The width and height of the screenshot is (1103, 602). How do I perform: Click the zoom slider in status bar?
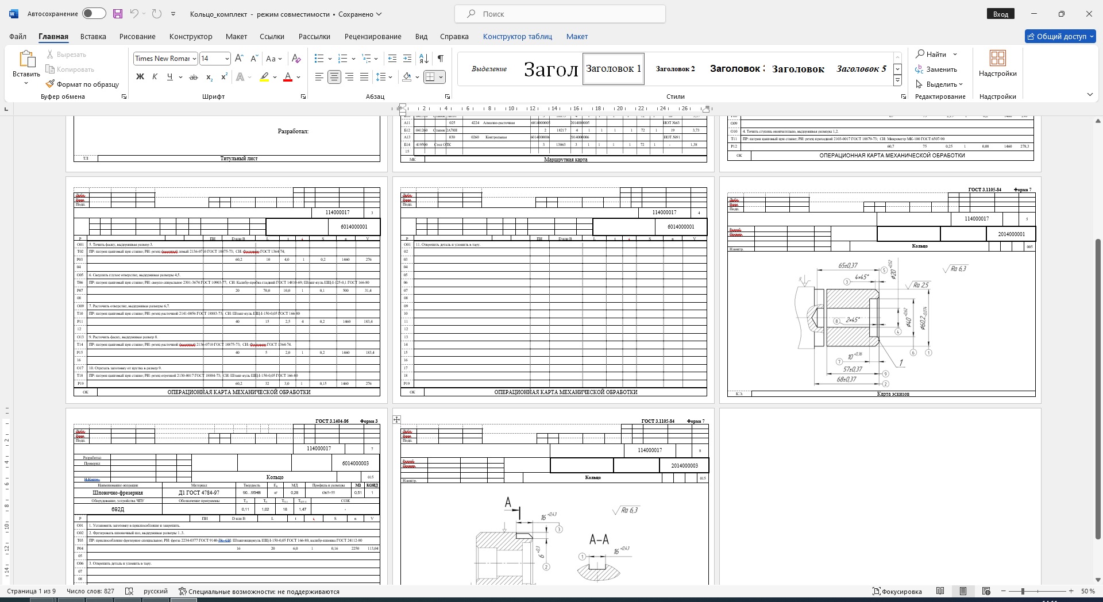click(x=1023, y=591)
